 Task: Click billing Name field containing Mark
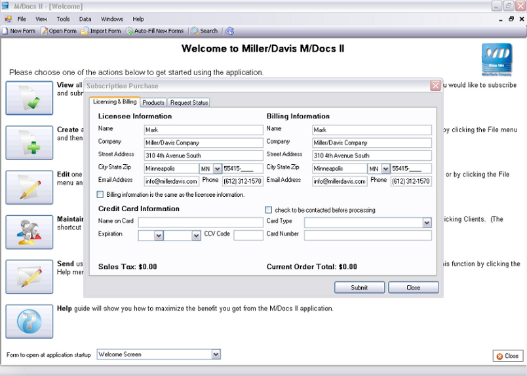[372, 130]
